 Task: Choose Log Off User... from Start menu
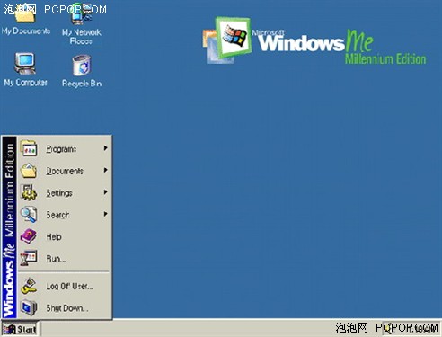[65, 286]
